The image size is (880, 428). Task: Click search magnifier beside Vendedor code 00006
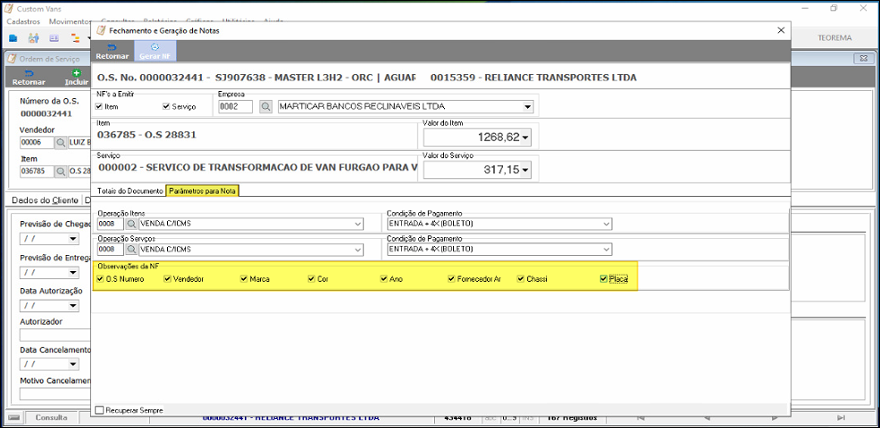pyautogui.click(x=61, y=143)
